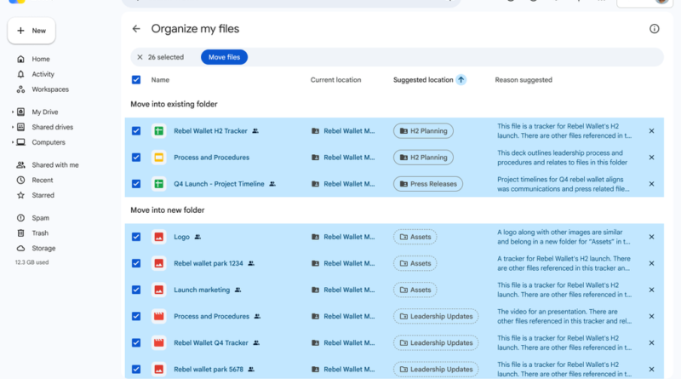The image size is (681, 379).
Task: Expand the Shared drives tree arrow
Action: coord(12,128)
